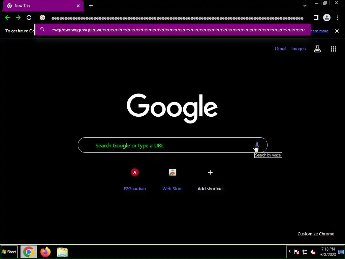Screen dimensions: 345x259
Task: Open File Explorer from the taskbar
Action: coord(62,252)
